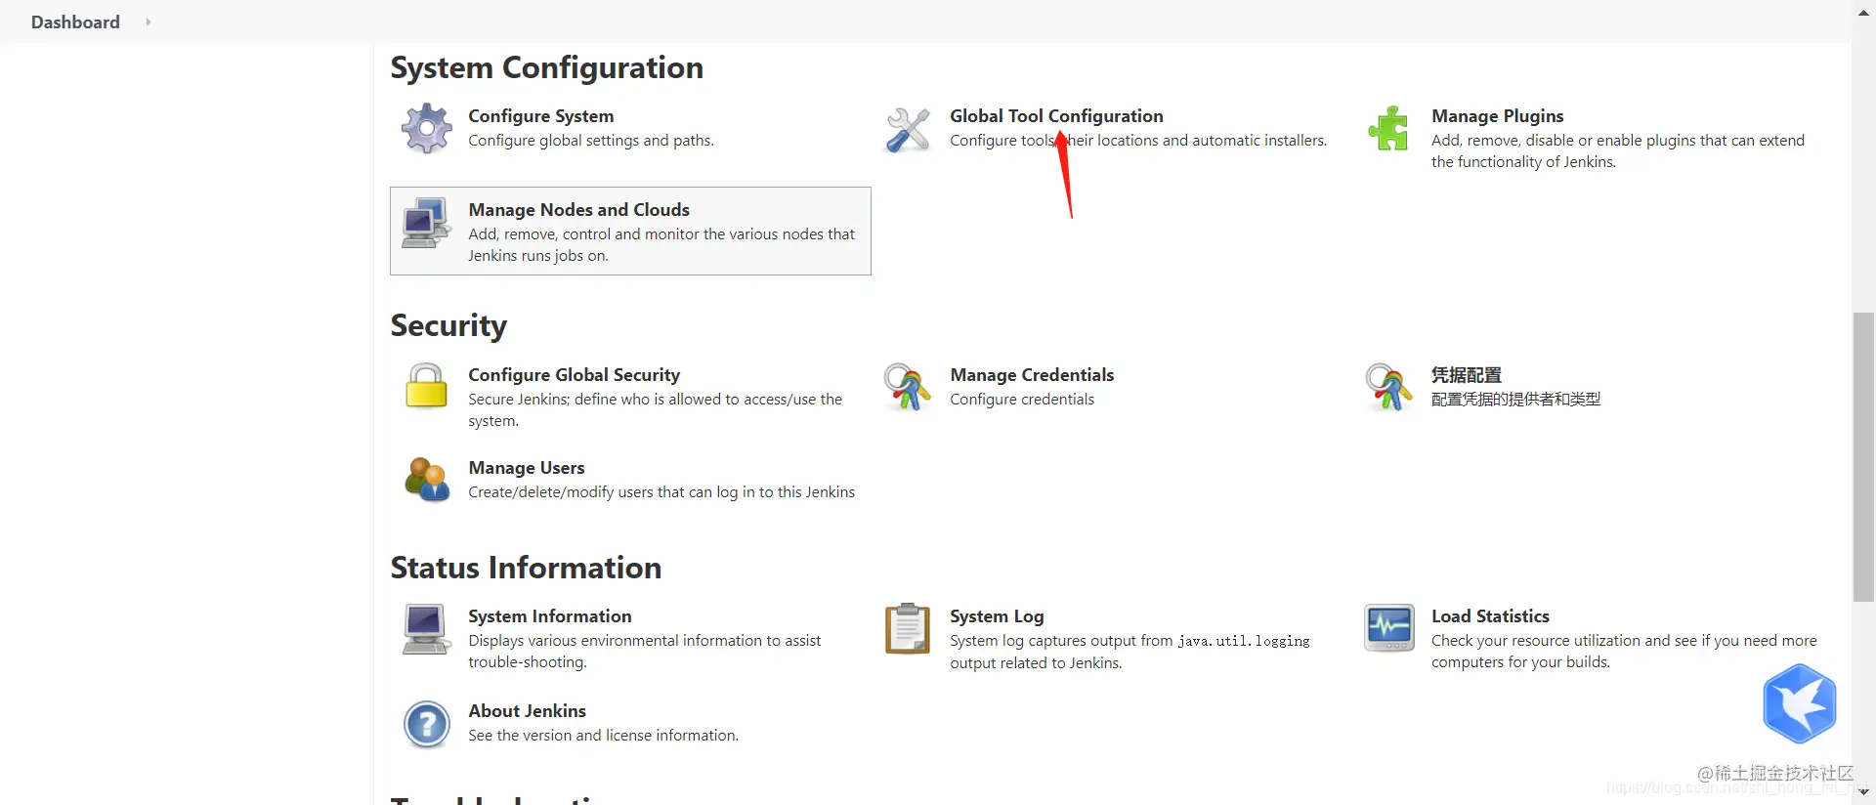Click the Load Statistics monitor icon
The image size is (1876, 805).
pyautogui.click(x=1388, y=627)
